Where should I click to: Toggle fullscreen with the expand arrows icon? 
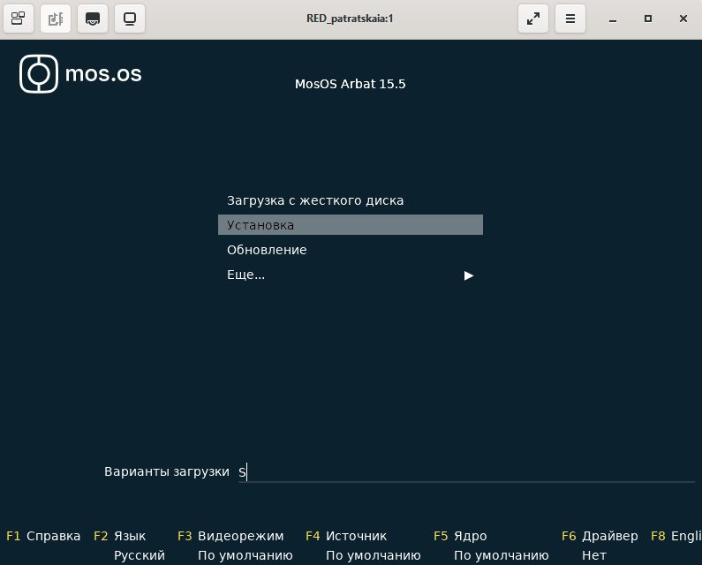533,19
